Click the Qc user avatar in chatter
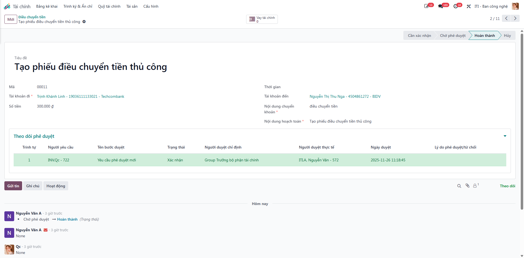This screenshot has height=258, width=524. tap(9, 250)
